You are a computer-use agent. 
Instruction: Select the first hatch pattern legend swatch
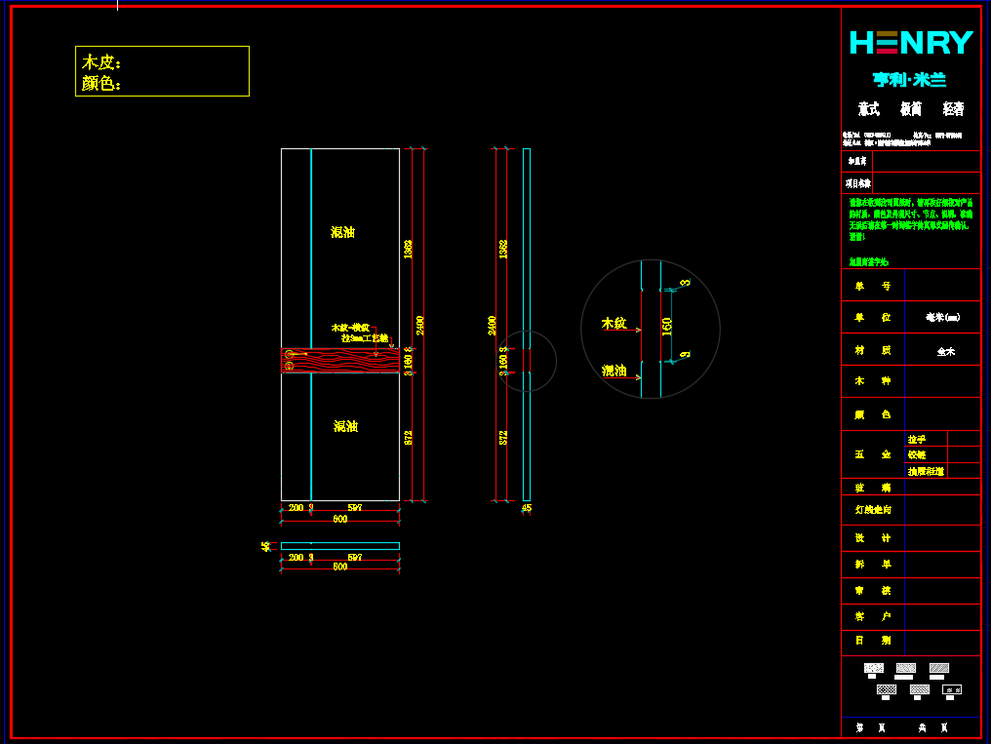(x=874, y=669)
